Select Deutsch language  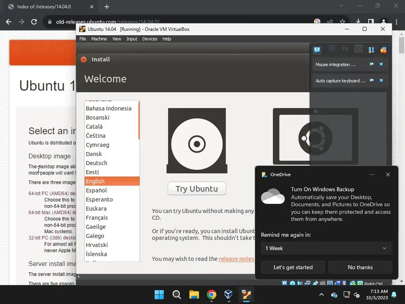pyautogui.click(x=112, y=163)
